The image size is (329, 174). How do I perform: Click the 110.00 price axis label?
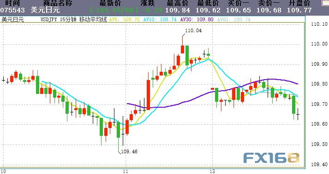click(319, 44)
